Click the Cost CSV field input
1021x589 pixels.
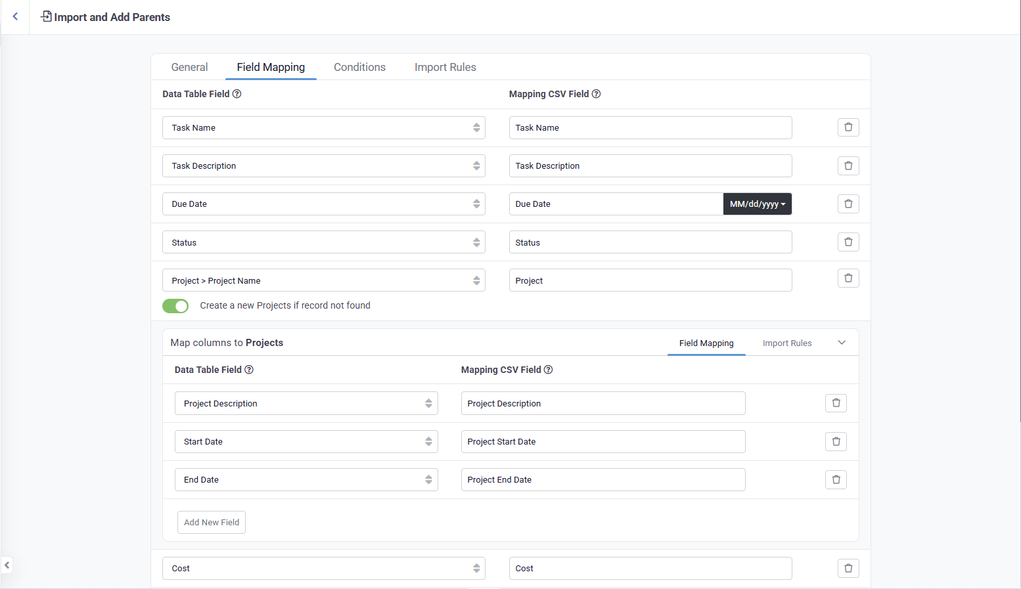point(650,569)
